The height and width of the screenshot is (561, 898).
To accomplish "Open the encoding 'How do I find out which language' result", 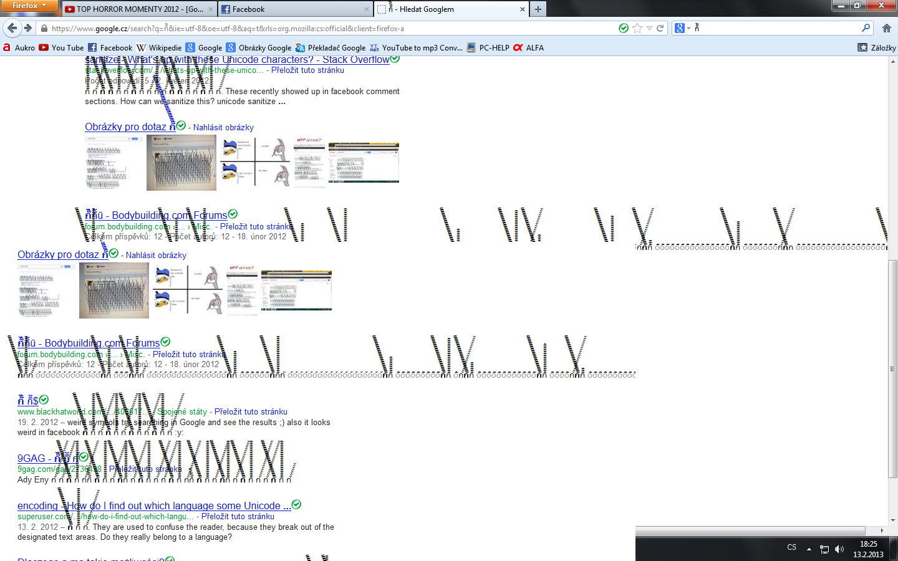I will tap(154, 506).
